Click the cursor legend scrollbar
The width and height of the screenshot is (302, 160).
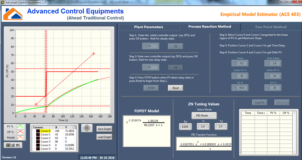pos(76,138)
